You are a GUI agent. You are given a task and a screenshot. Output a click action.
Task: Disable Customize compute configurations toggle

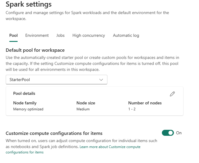click(x=168, y=133)
